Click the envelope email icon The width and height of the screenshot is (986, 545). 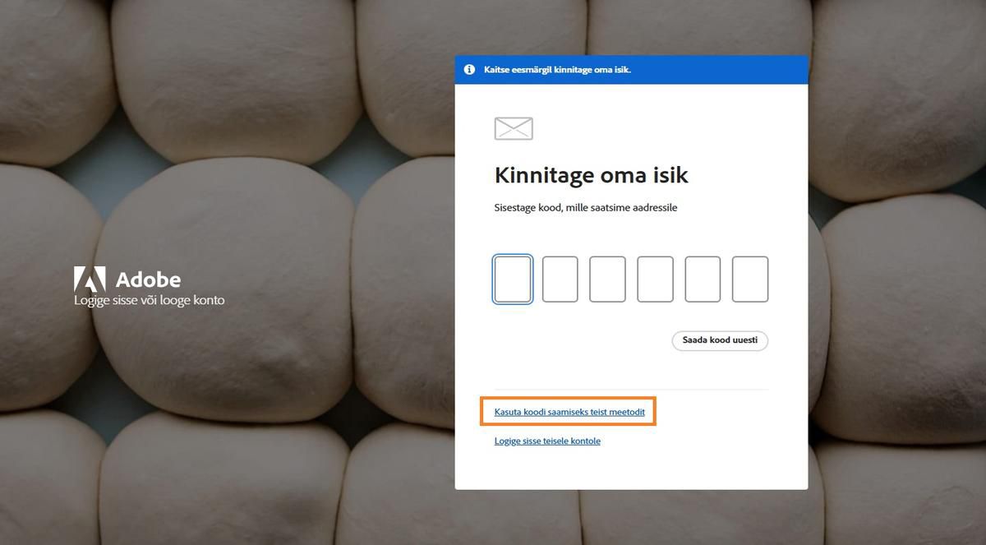[513, 127]
